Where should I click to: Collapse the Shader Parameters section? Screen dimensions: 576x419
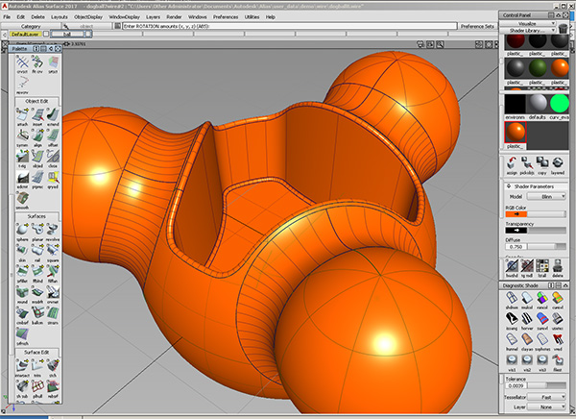509,186
